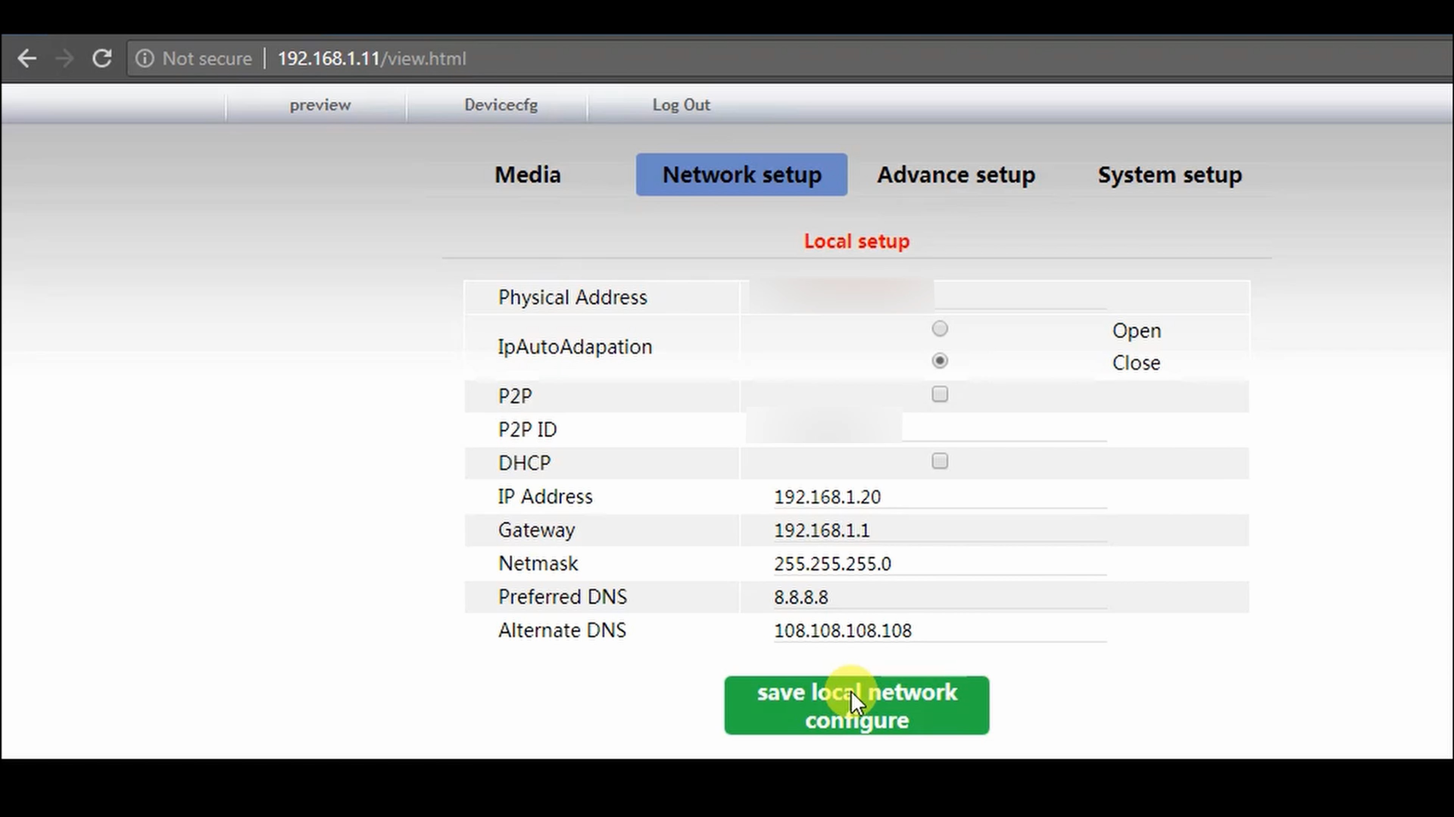The width and height of the screenshot is (1454, 817).
Task: Click the IP Address input field
Action: [x=939, y=497]
